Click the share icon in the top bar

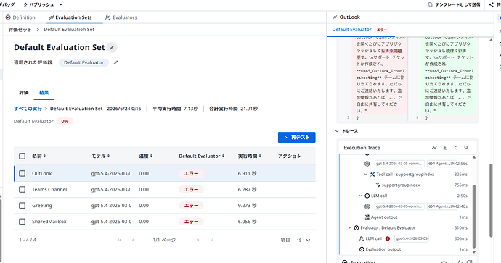tap(492, 4)
